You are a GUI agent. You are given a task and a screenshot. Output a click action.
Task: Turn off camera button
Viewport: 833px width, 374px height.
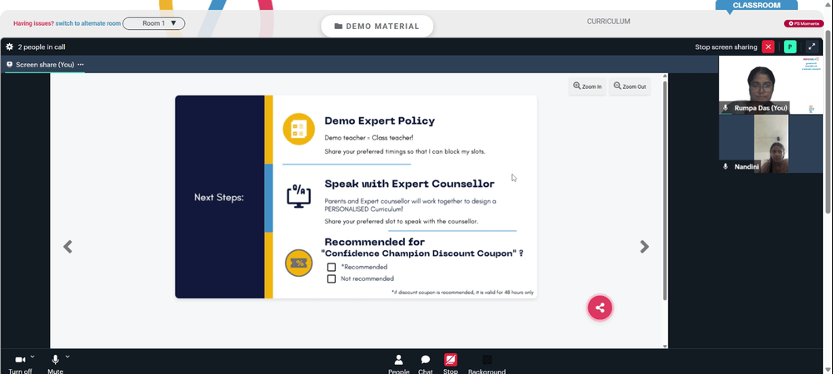pos(20,365)
